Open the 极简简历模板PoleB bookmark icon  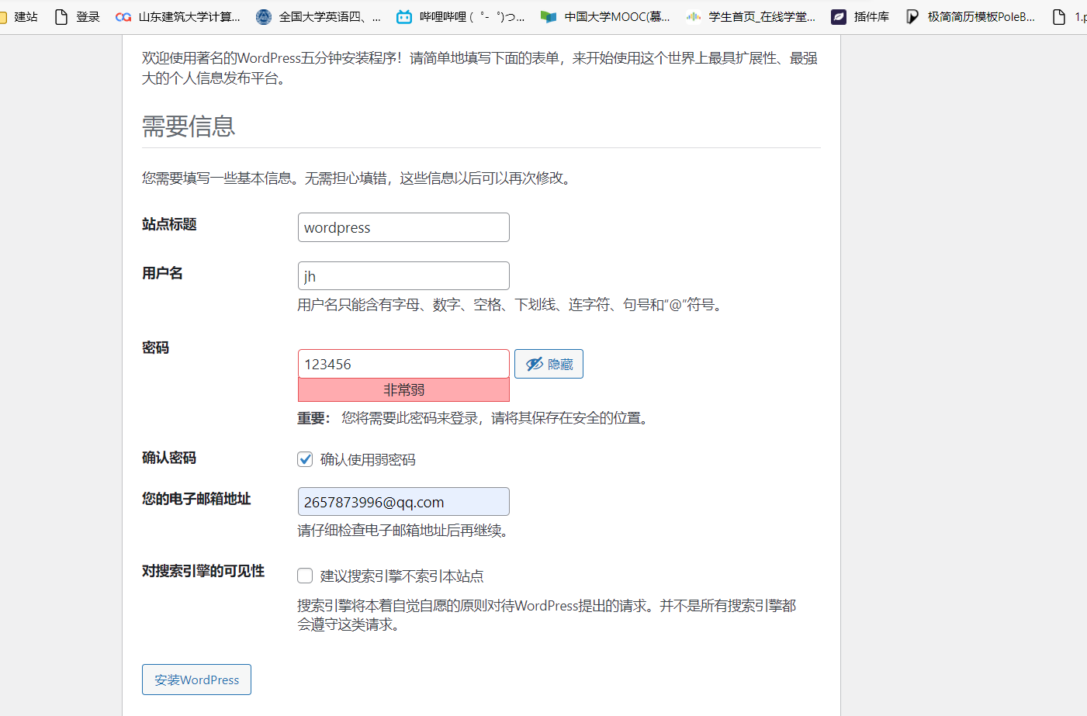[912, 16]
